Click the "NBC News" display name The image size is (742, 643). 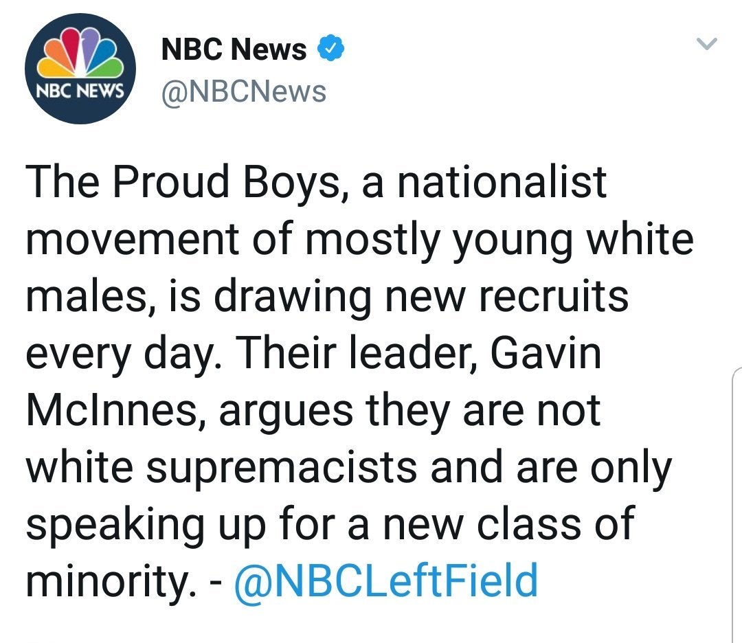click(234, 49)
